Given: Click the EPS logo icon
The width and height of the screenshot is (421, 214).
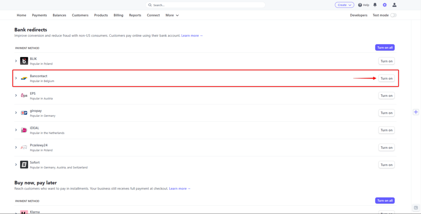Looking at the screenshot, I should (24, 95).
